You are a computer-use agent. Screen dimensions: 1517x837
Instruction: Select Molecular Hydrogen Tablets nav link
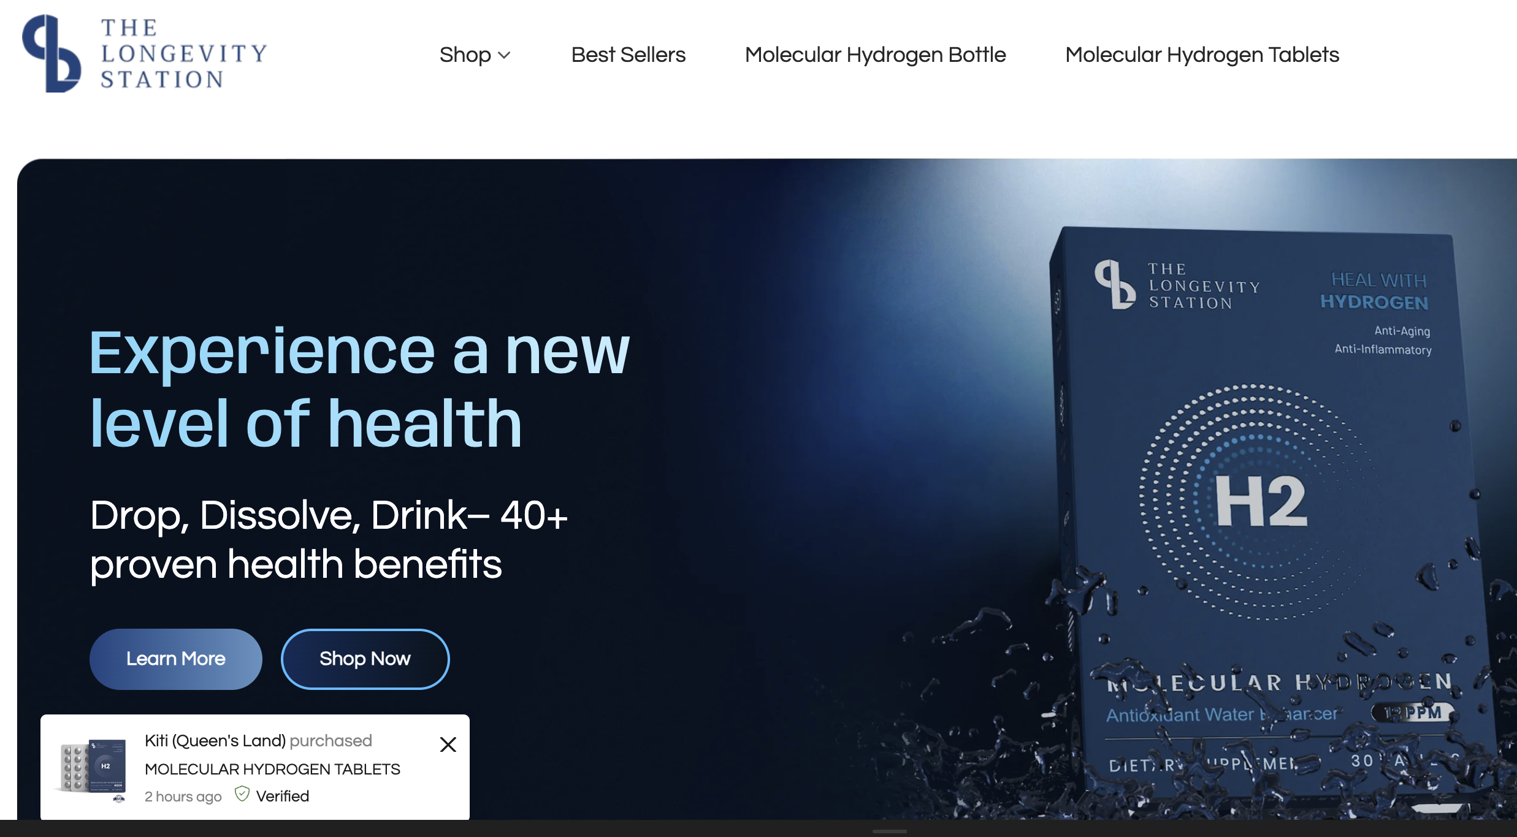click(x=1202, y=55)
